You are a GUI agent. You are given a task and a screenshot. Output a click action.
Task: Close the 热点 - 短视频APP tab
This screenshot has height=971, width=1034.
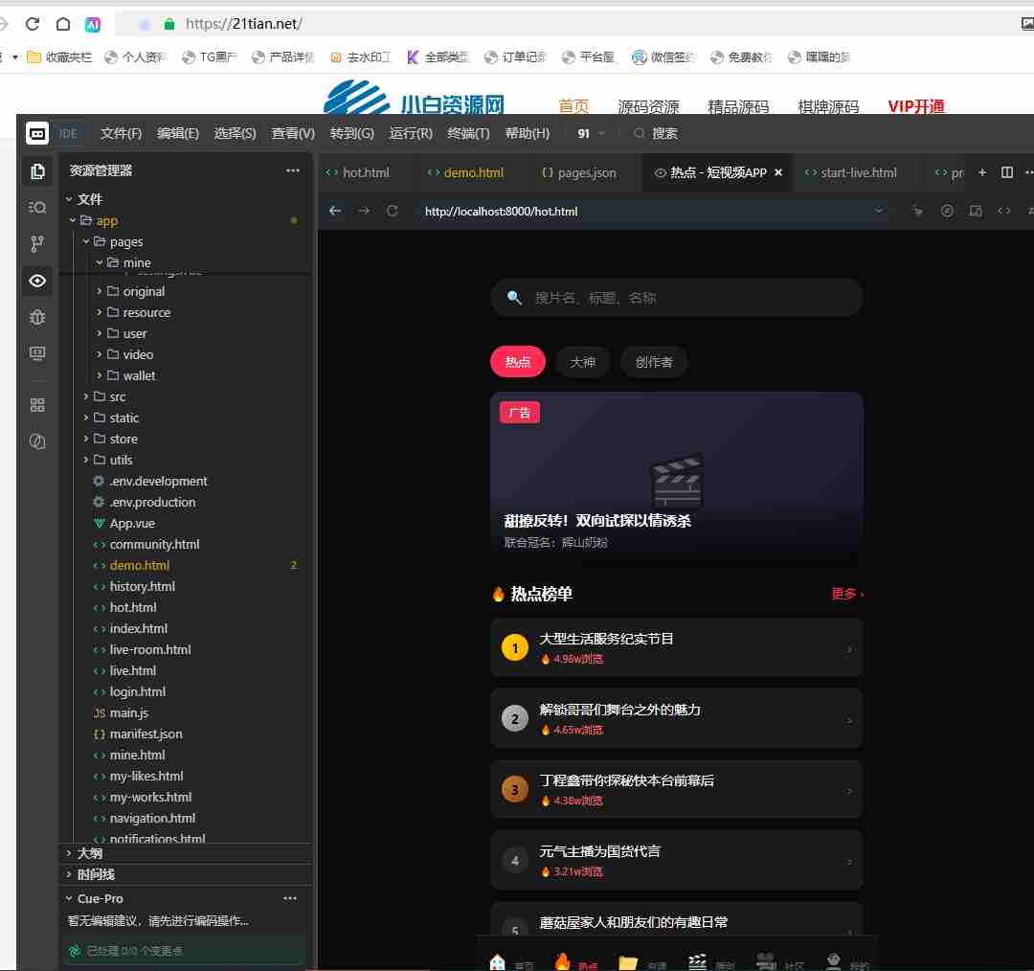778,172
